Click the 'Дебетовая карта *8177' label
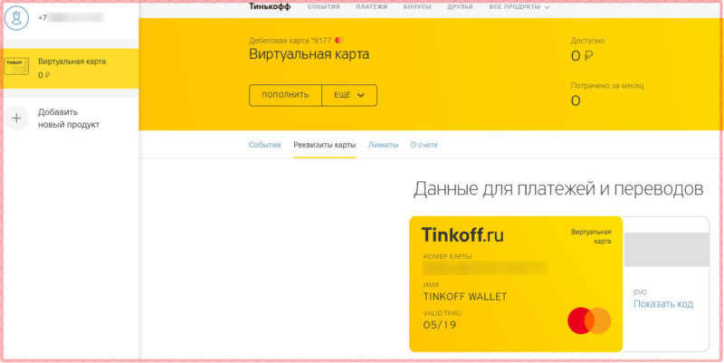Viewport: 724px width, 363px height. 290,40
